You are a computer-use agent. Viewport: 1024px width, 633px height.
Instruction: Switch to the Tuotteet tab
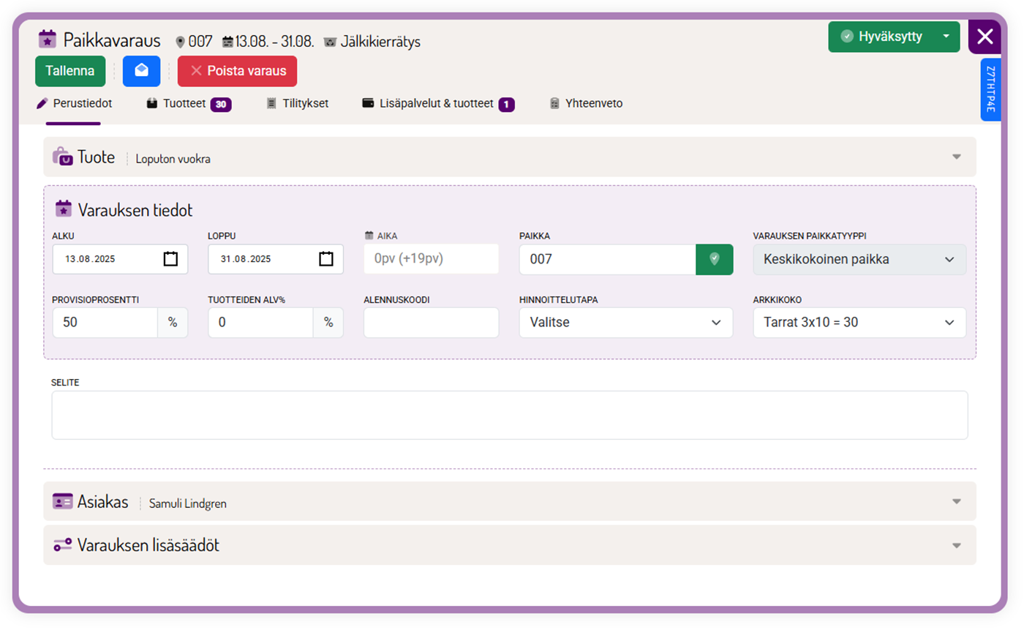coord(188,104)
